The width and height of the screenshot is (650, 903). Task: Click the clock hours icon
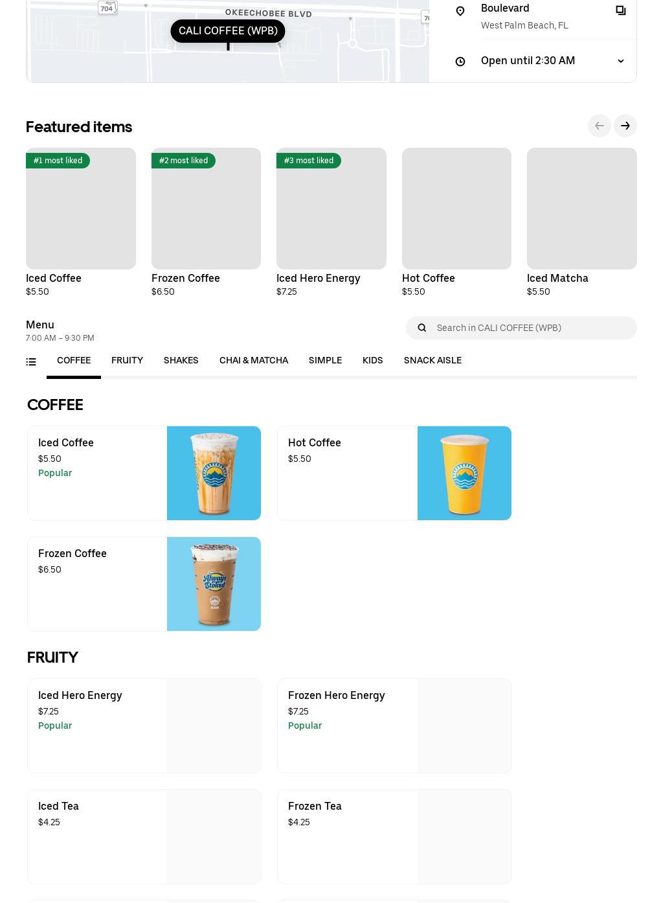460,62
